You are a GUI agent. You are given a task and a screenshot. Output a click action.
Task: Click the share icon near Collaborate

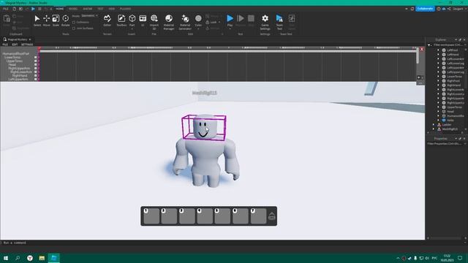tap(449, 9)
